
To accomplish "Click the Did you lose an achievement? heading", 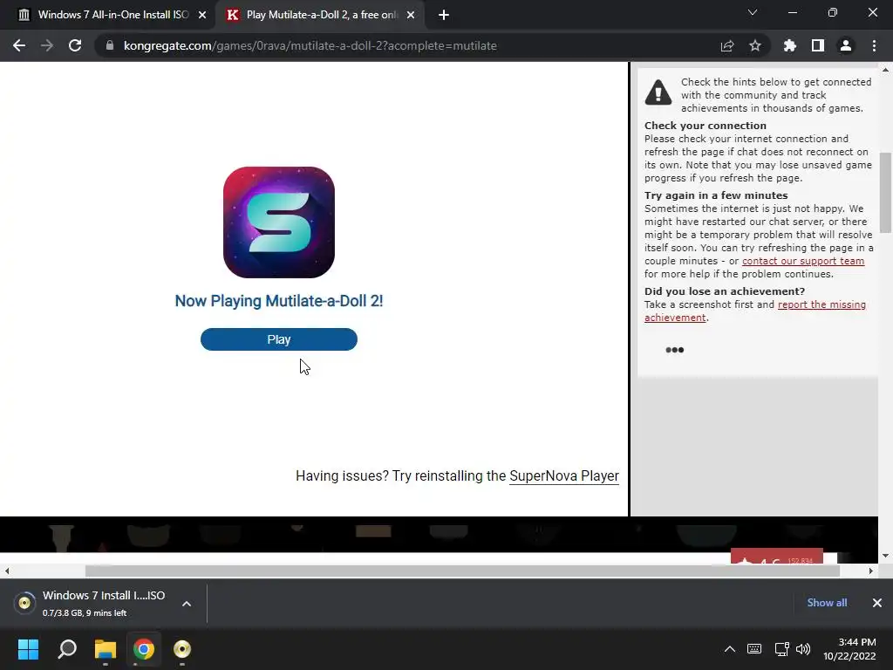I will [725, 291].
